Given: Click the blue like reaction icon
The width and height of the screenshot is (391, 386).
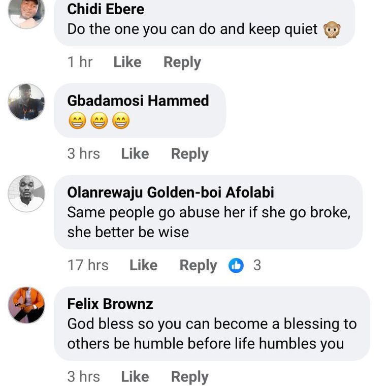Looking at the screenshot, I should 236,265.
